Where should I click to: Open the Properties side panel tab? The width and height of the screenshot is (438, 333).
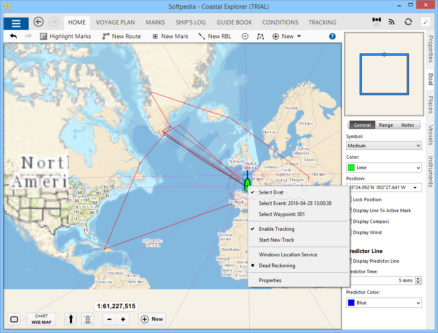coord(430,49)
